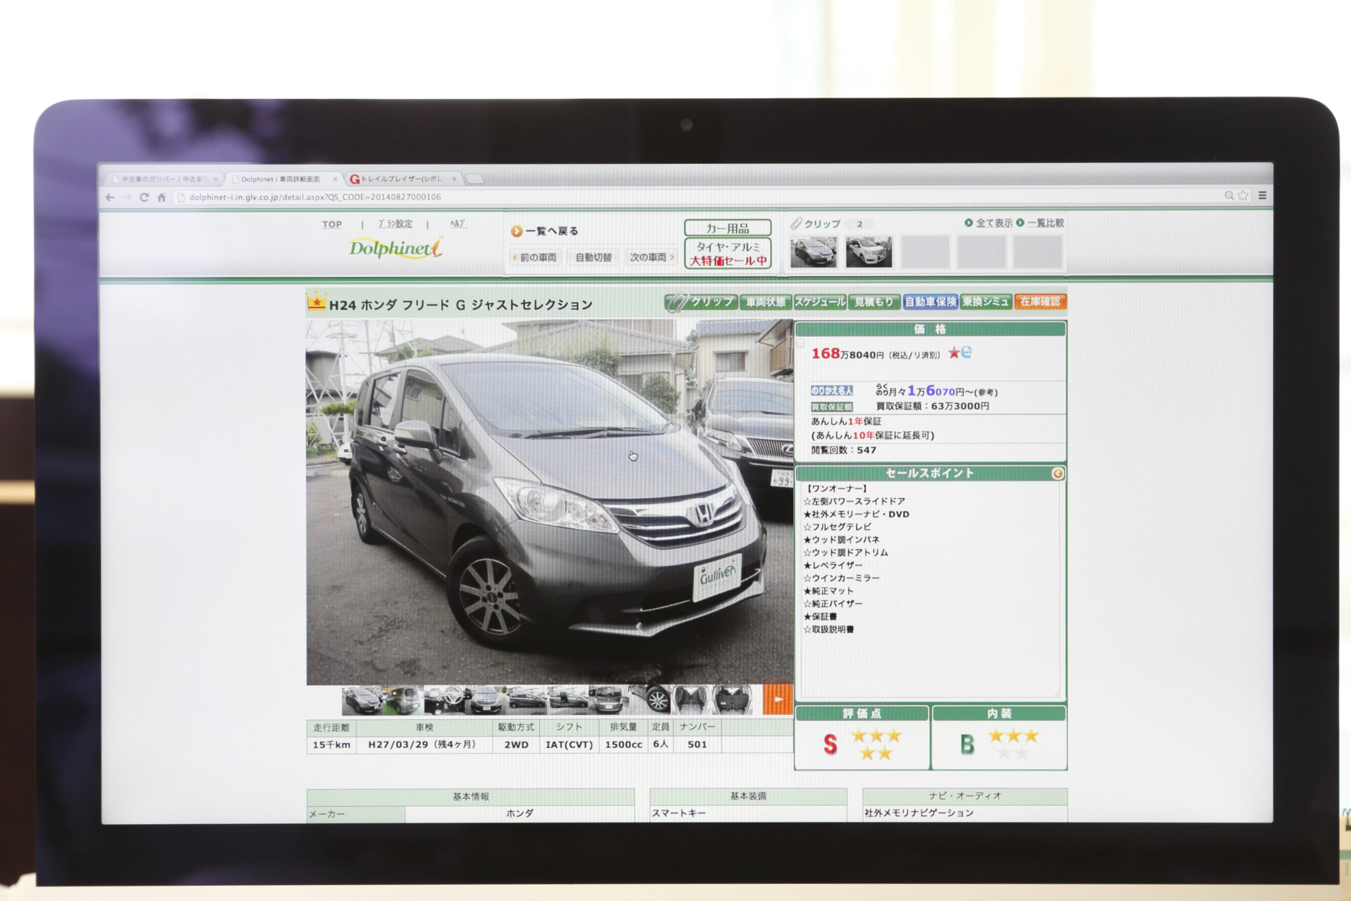Click the ナビ・オーディオ table header

point(964,796)
